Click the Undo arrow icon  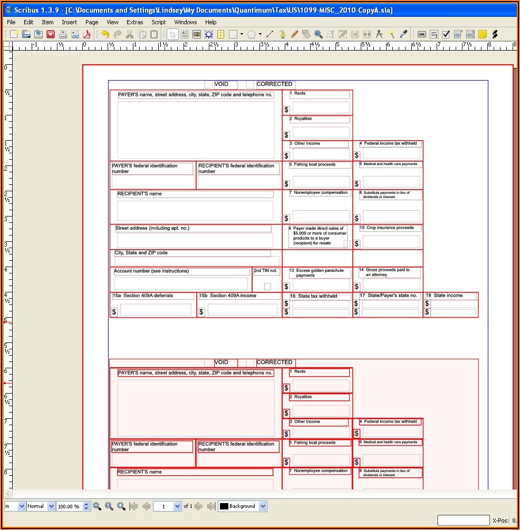[x=105, y=34]
